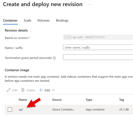This screenshot has width=133, height=116.
Task: Open the ellipsis more options menu
Action: [90, 5]
